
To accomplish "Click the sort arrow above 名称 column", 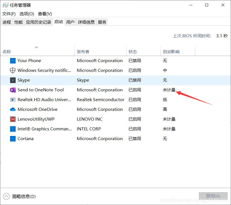I will 36,47.
